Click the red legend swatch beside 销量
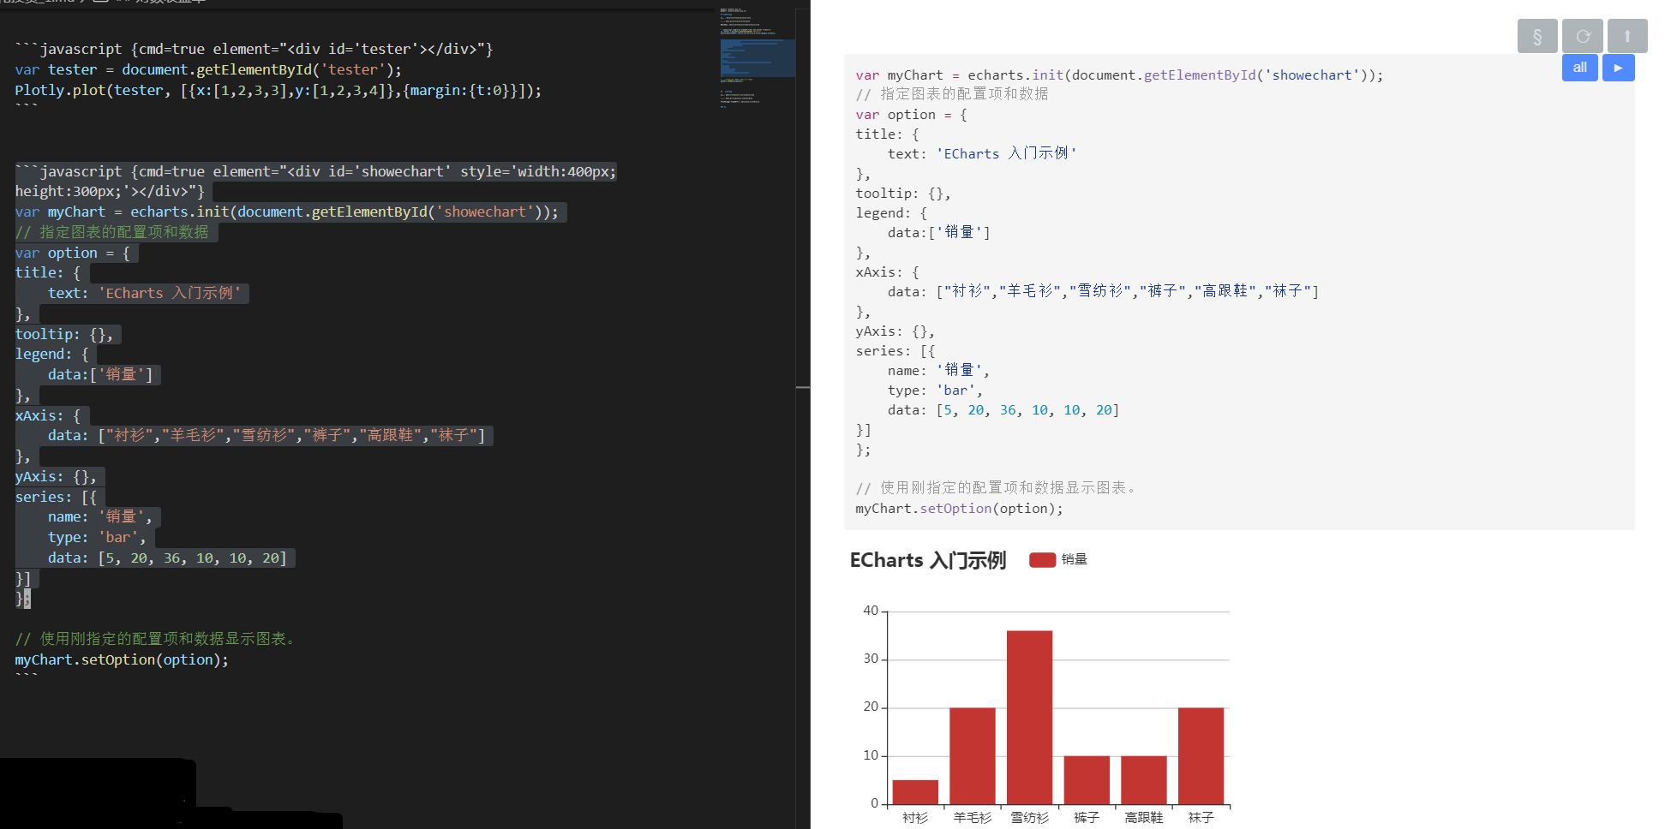The width and height of the screenshot is (1665, 829). (1041, 559)
